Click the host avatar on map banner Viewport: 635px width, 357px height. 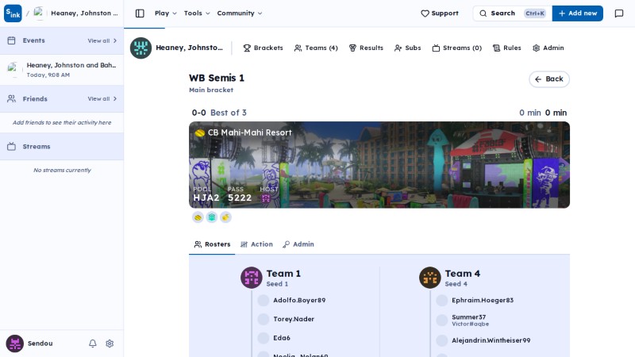pyautogui.click(x=266, y=198)
